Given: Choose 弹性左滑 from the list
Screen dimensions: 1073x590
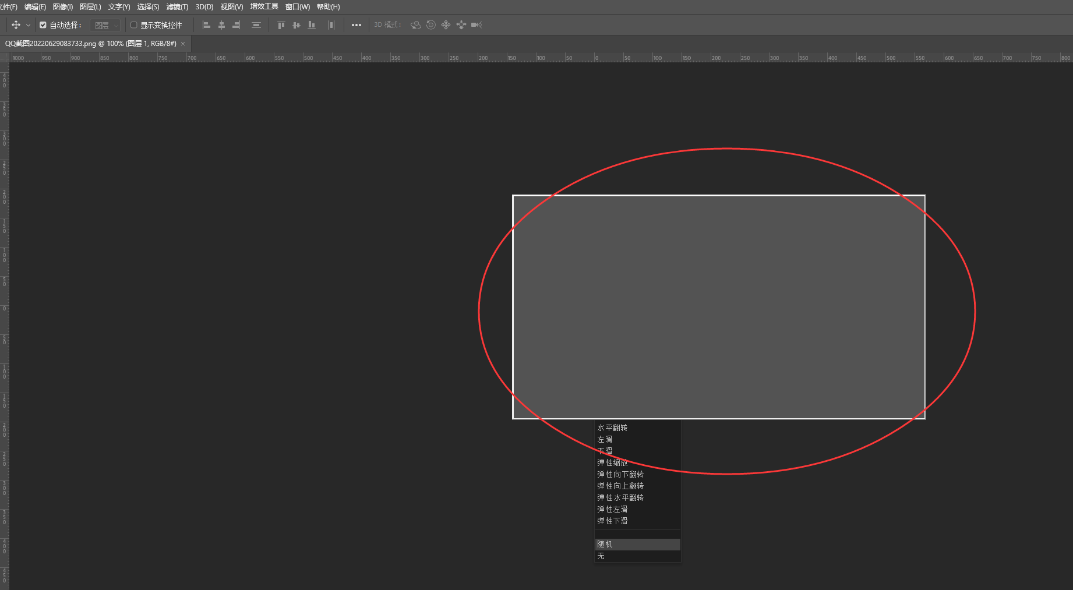Looking at the screenshot, I should coord(637,509).
